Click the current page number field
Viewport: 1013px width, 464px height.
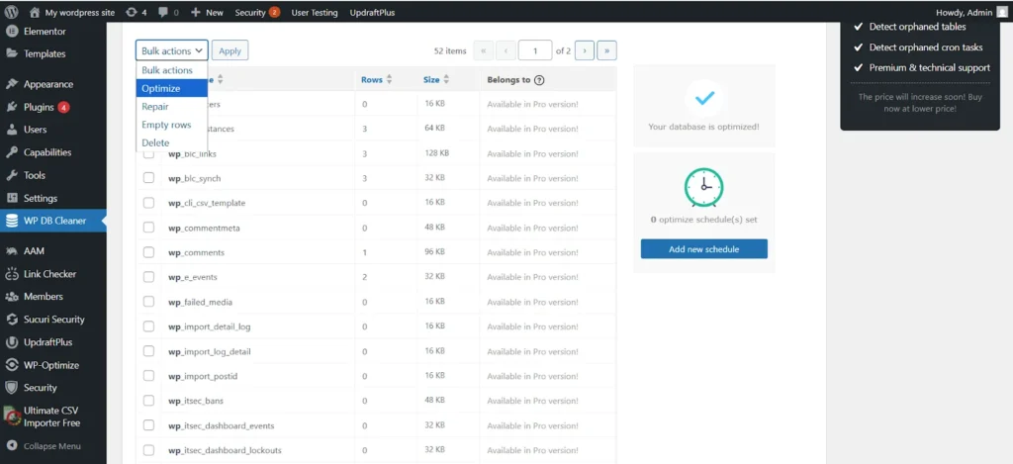[535, 50]
